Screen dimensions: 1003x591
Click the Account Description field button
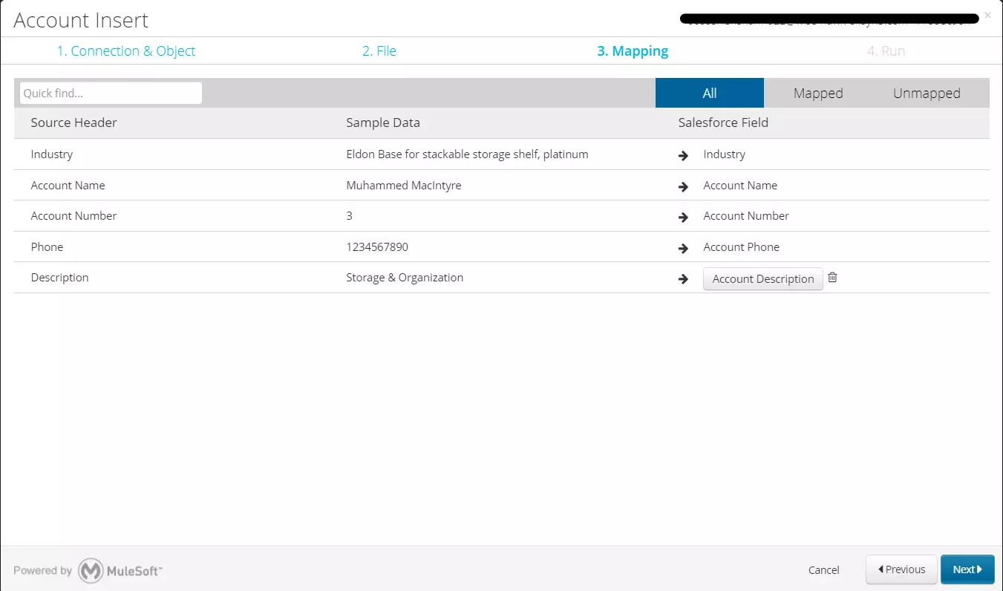(763, 279)
